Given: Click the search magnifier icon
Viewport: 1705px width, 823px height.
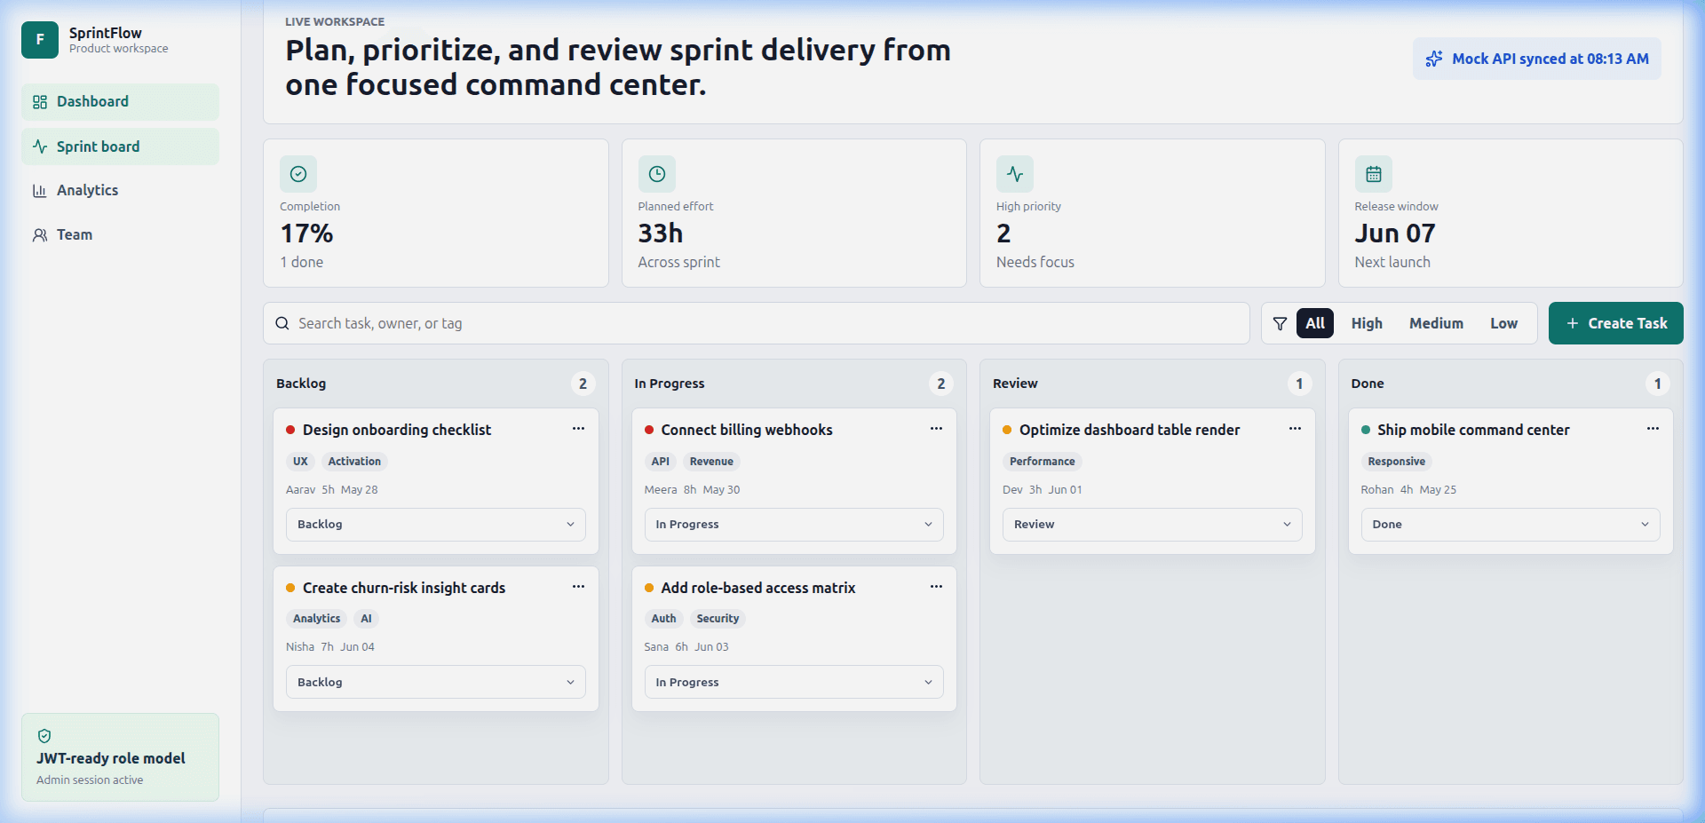Looking at the screenshot, I should (x=282, y=323).
